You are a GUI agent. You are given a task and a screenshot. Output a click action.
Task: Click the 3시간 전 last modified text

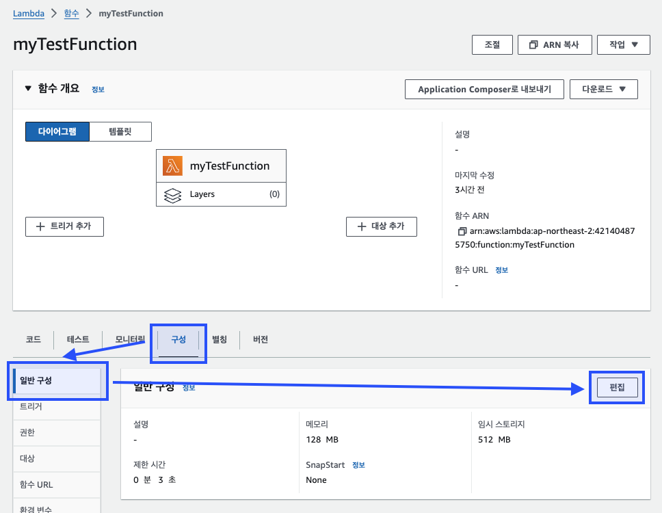pyautogui.click(x=469, y=190)
